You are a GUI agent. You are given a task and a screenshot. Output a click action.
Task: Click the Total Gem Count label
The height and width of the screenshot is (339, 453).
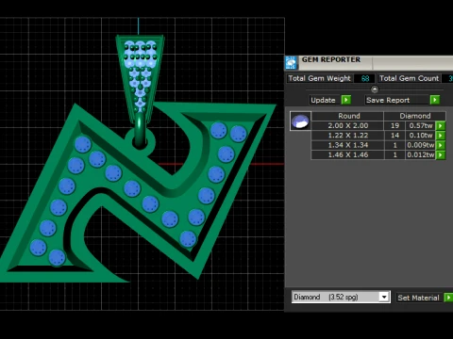click(x=409, y=78)
